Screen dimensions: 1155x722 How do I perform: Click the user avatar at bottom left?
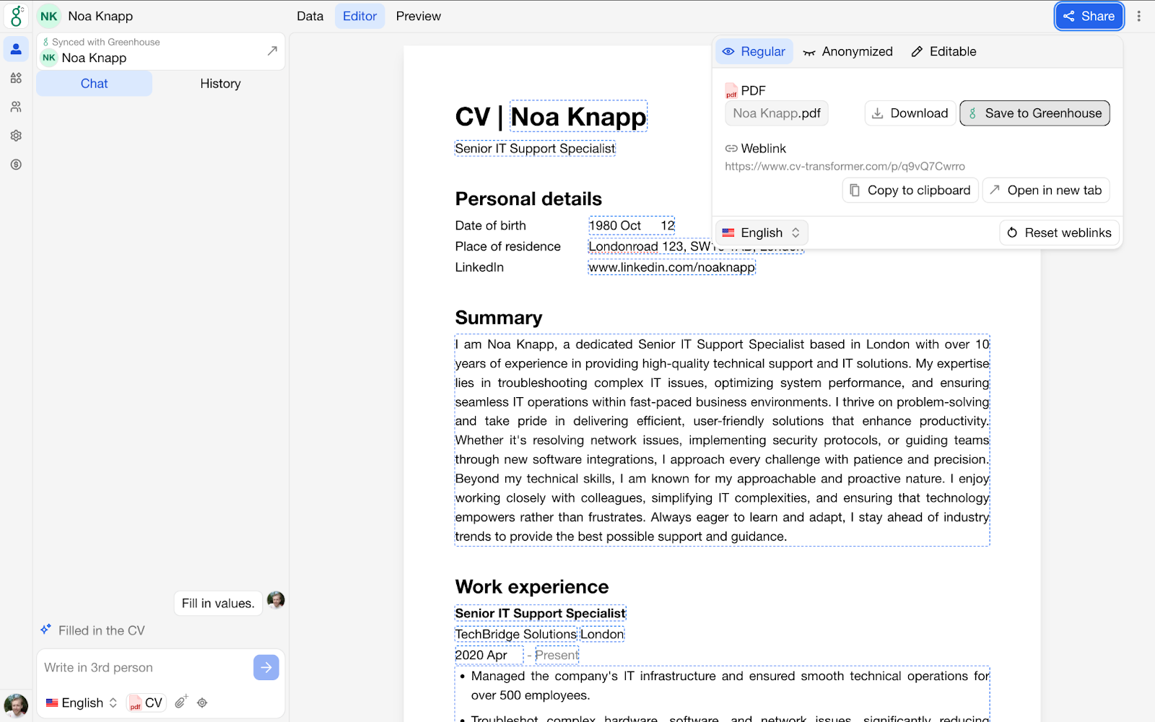tap(16, 705)
